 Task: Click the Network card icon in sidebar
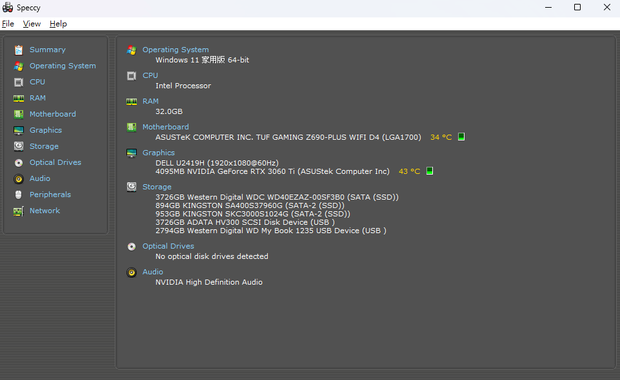tap(19, 211)
